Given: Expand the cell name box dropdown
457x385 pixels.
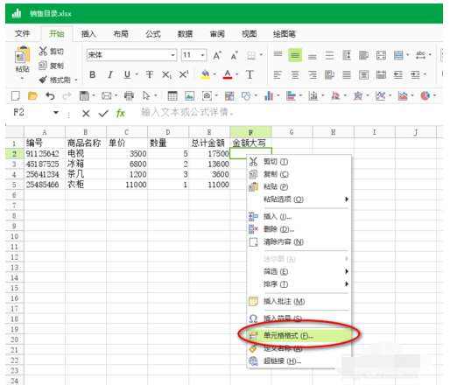Looking at the screenshot, I should (56, 113).
